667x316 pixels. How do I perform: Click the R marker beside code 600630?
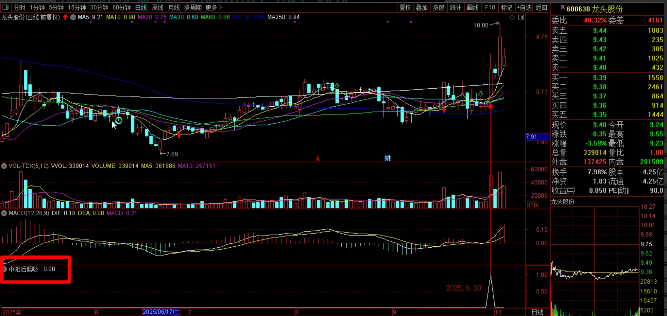[x=563, y=8]
